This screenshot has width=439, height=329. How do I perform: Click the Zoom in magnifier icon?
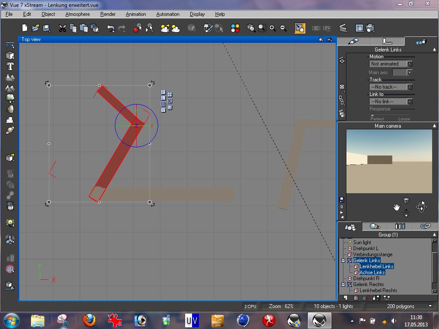(272, 28)
